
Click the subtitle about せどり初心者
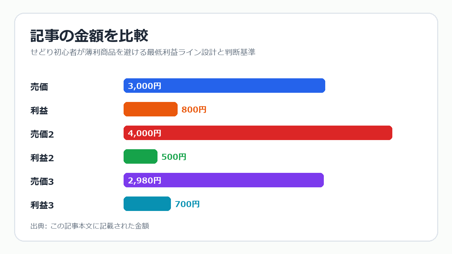pos(143,52)
